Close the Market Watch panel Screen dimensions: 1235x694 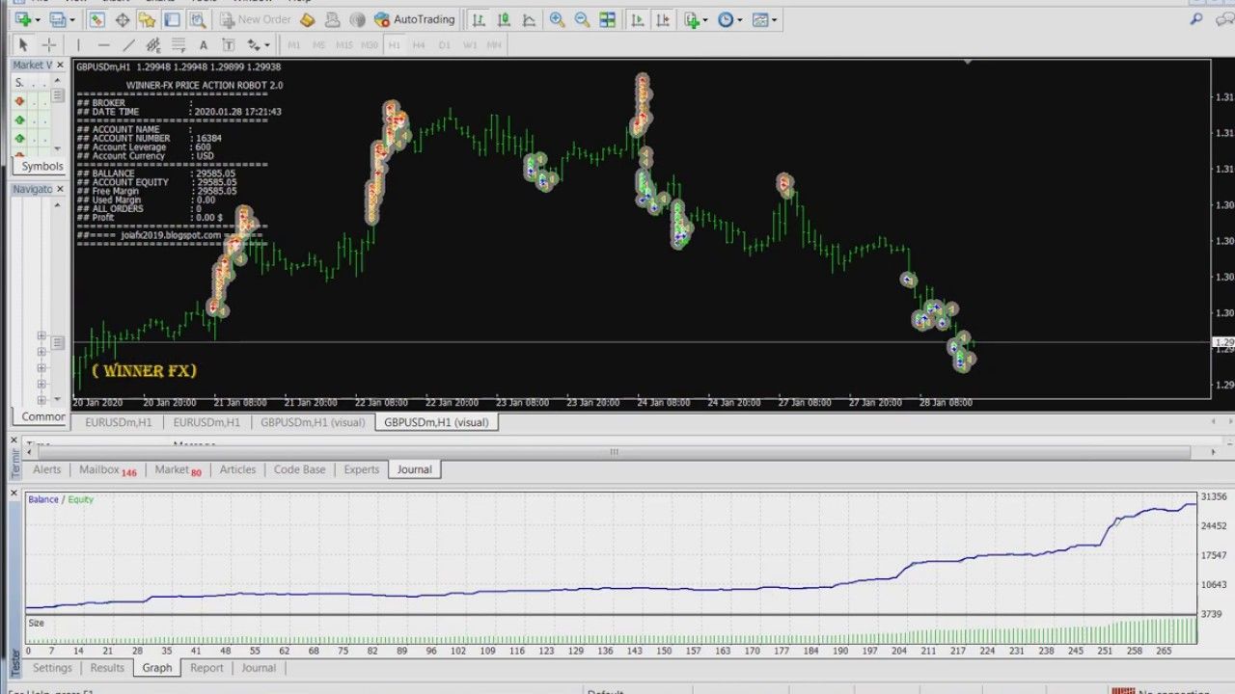[60, 65]
